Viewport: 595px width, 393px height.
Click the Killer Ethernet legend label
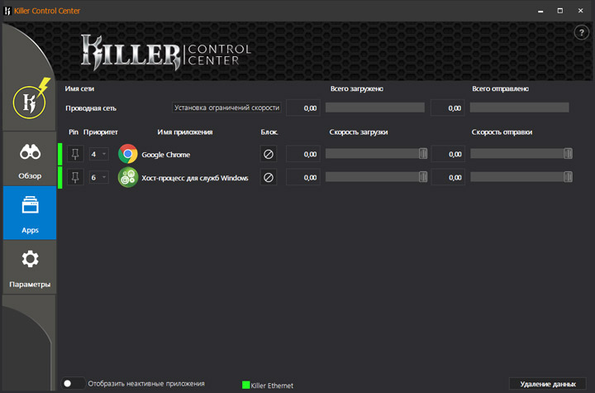(x=272, y=386)
